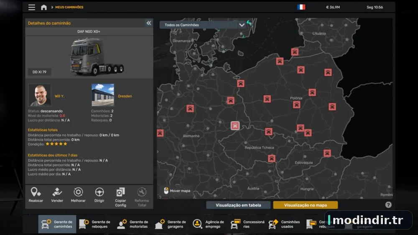Image resolution: width=418 pixels, height=235 pixels.
Task: Click the Meus Caminhões breadcrumb
Action: pyautogui.click(x=69, y=7)
